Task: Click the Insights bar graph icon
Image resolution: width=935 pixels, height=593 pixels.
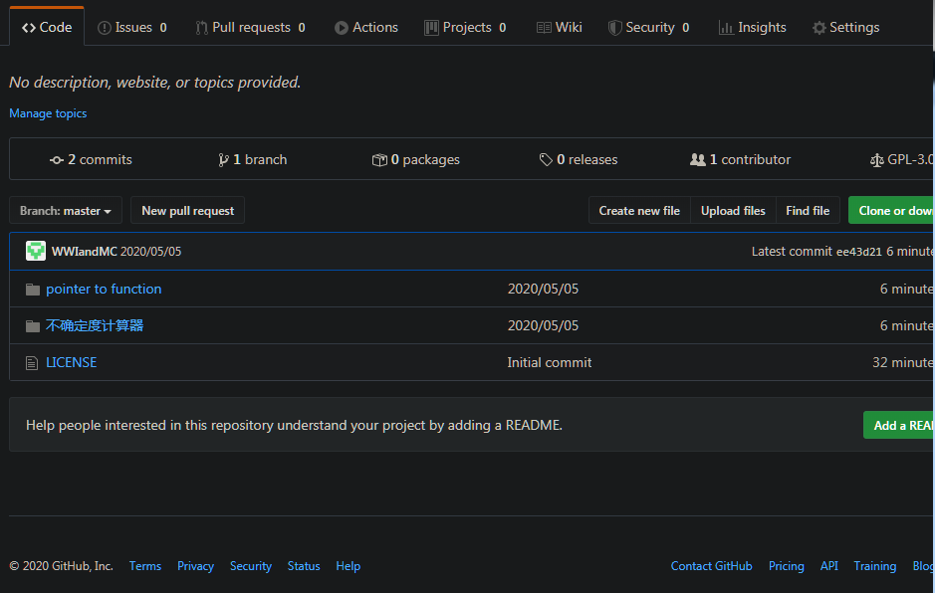Action: point(726,28)
